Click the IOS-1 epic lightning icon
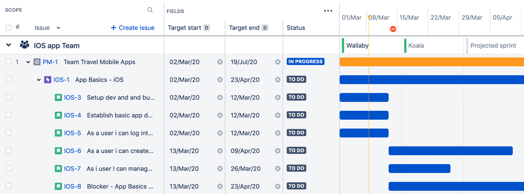The height and width of the screenshot is (194, 524). pyautogui.click(x=48, y=80)
